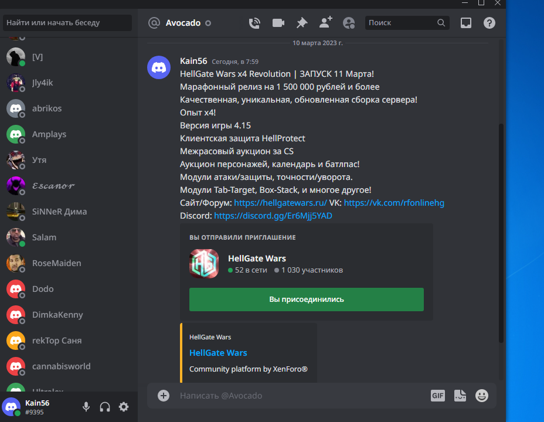This screenshot has width=544, height=422.
Task: Open the conversation with cannabisworld
Action: tap(69, 366)
